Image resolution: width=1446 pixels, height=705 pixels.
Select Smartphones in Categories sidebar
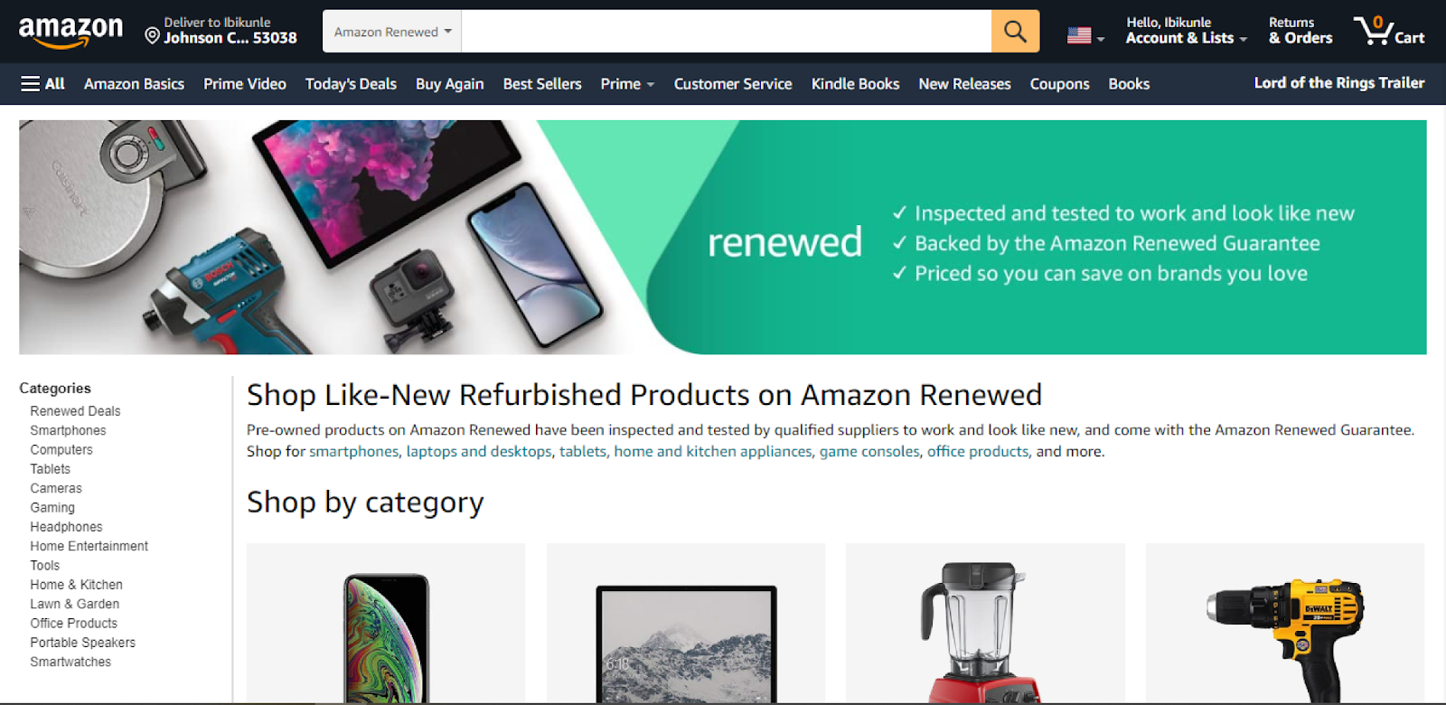tap(68, 430)
